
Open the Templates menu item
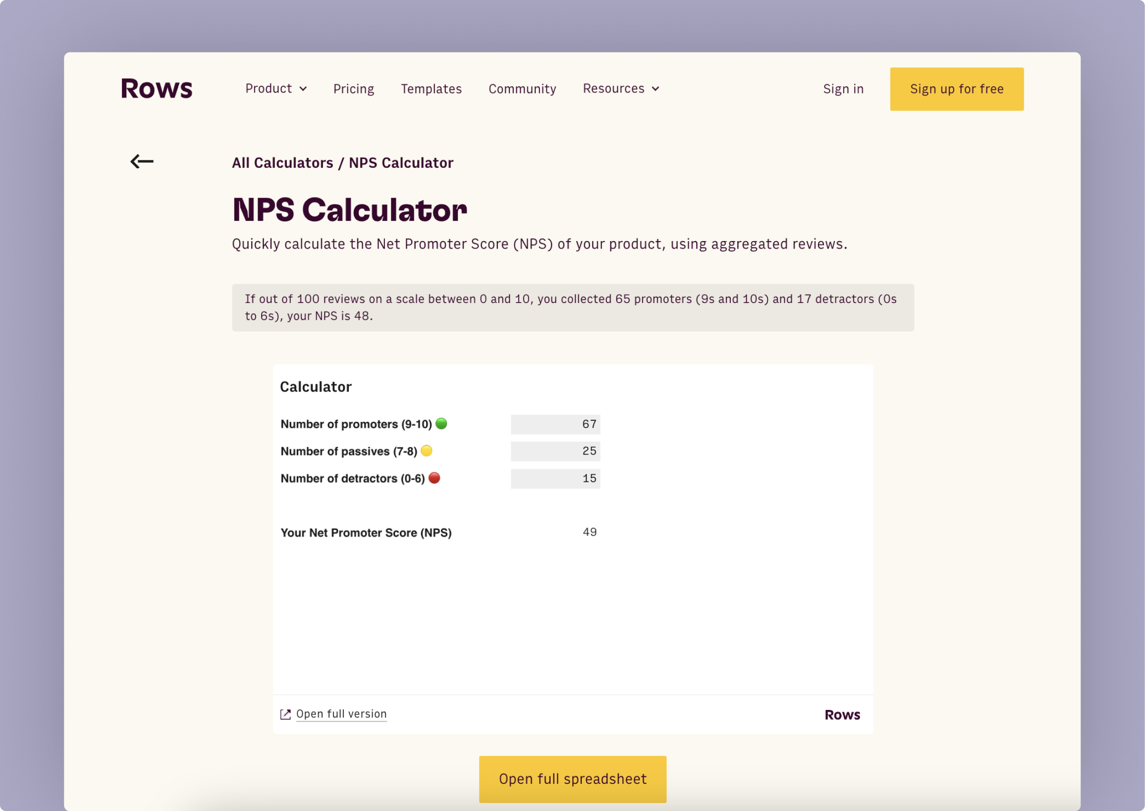point(431,89)
